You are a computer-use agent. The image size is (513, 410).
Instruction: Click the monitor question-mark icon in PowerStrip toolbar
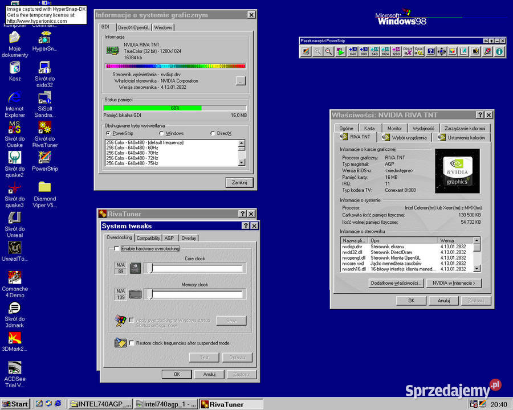tap(431, 52)
